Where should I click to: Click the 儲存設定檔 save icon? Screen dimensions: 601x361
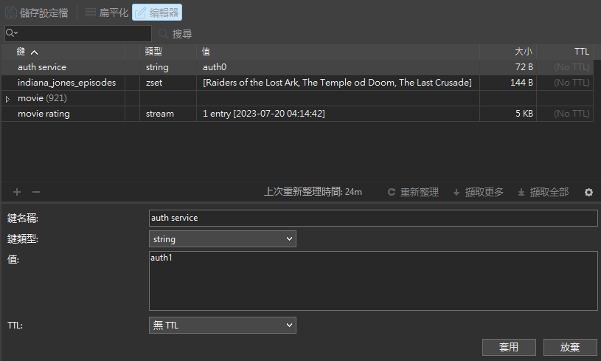pyautogui.click(x=12, y=13)
